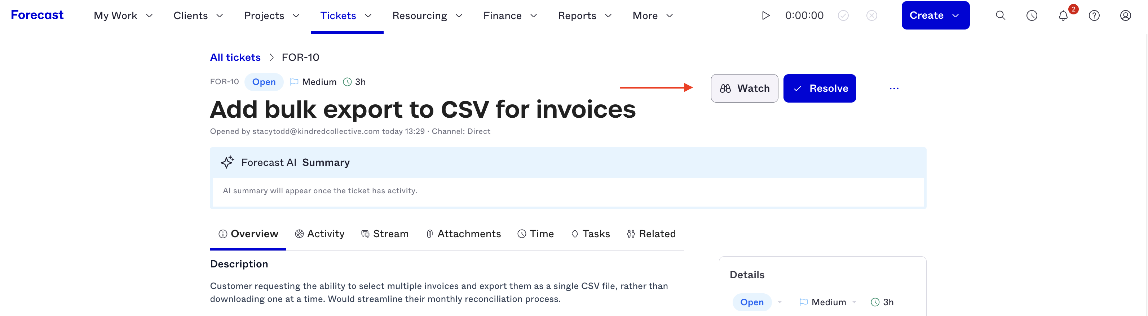Expand the Create dropdown

pos(935,15)
